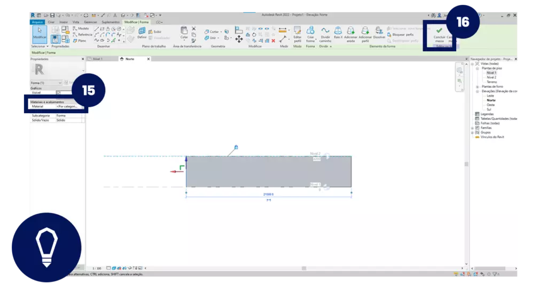The height and width of the screenshot is (288, 547).
Task: Click the 21500.0 dimension value
Action: (x=268, y=194)
